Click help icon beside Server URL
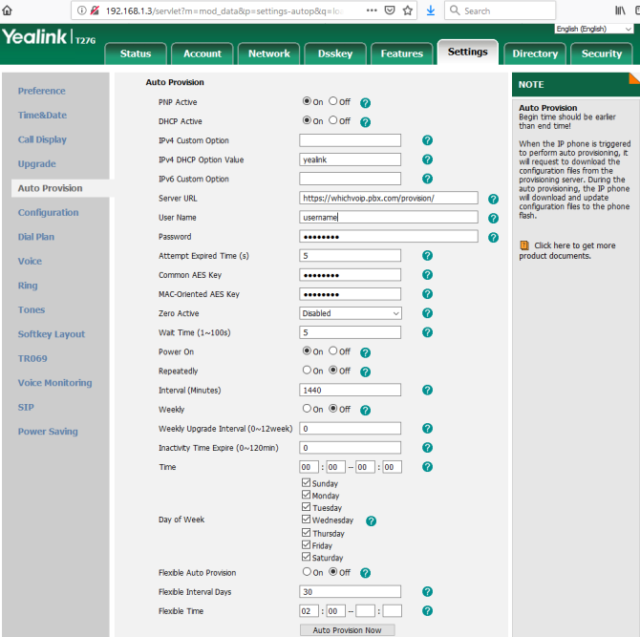This screenshot has width=640, height=637. tap(493, 200)
